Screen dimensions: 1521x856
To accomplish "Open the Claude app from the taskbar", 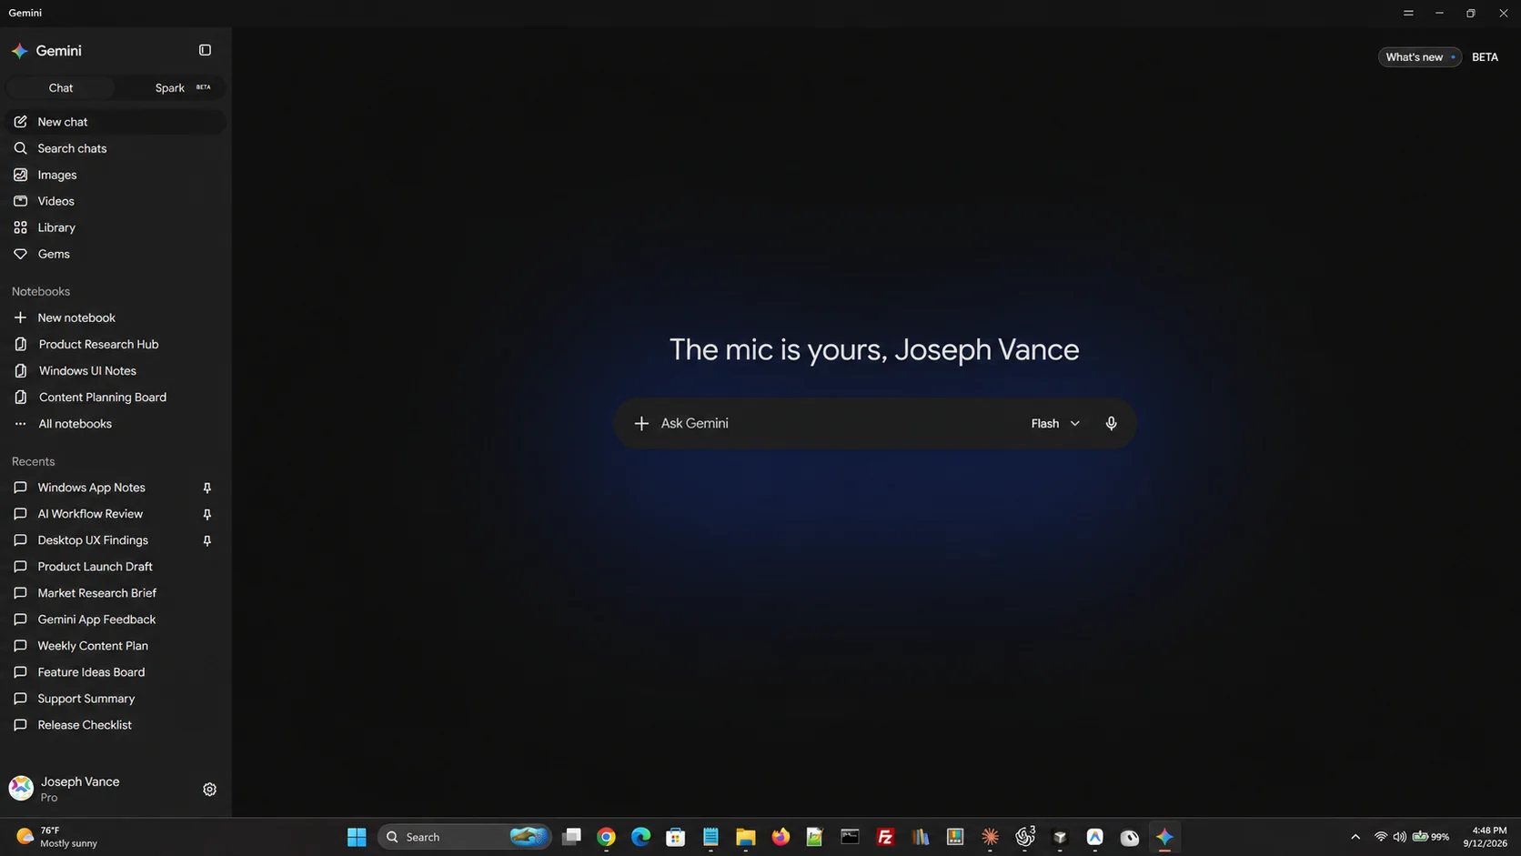I will tap(990, 837).
